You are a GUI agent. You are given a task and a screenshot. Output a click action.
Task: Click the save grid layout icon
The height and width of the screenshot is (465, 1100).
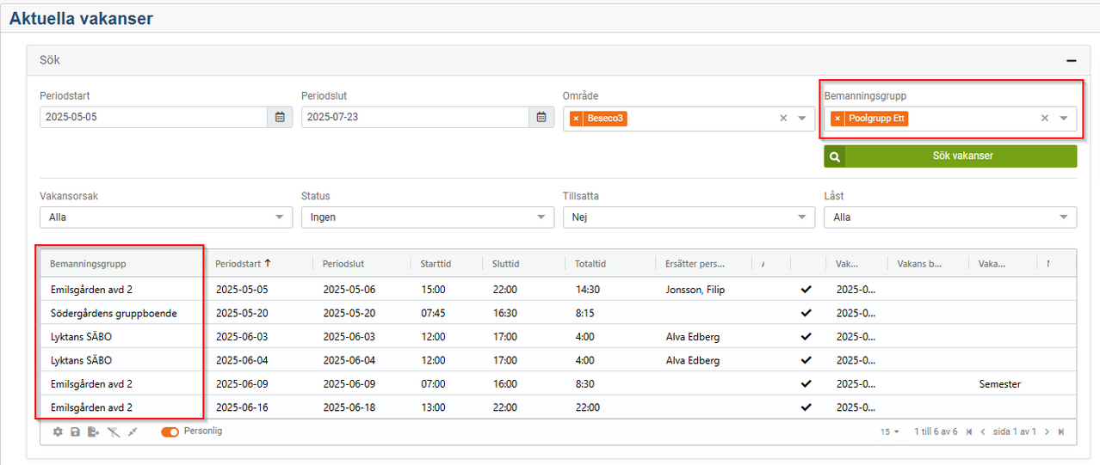(76, 431)
